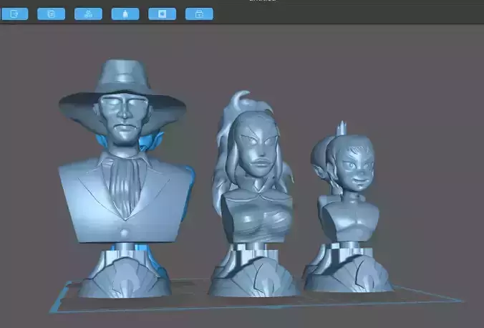Click the document list toolbar icon
This screenshot has width=484, height=328.
[x=52, y=14]
